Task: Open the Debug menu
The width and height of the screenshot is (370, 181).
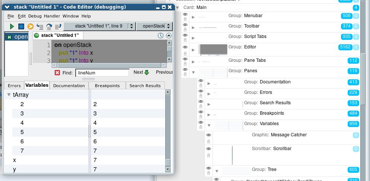Action: point(35,16)
